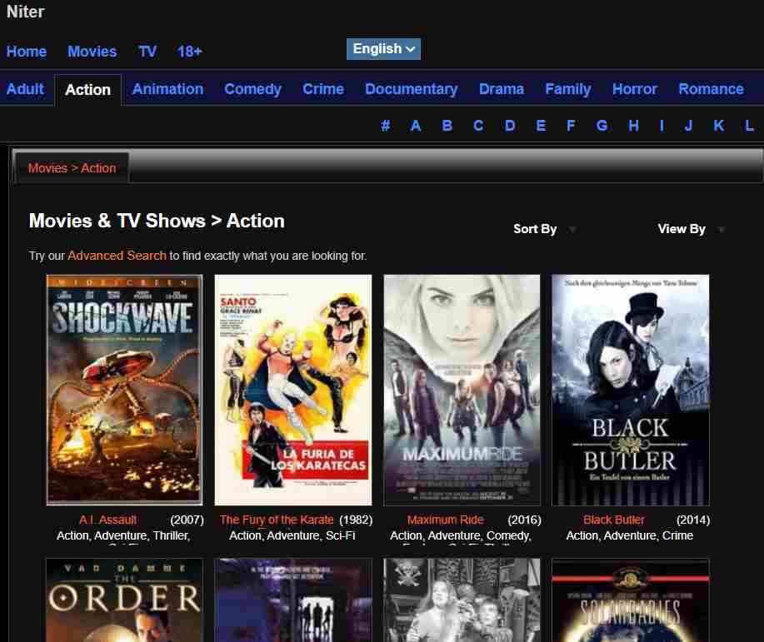Open the 18+ section
This screenshot has height=642, width=764.
[x=189, y=51]
